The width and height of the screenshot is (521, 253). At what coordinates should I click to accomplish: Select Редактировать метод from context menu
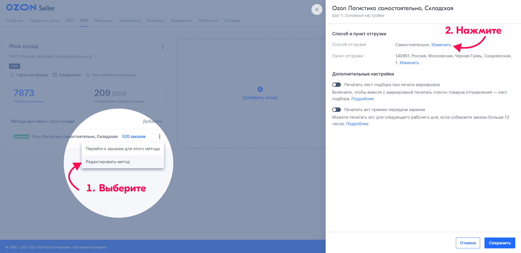[x=108, y=162]
